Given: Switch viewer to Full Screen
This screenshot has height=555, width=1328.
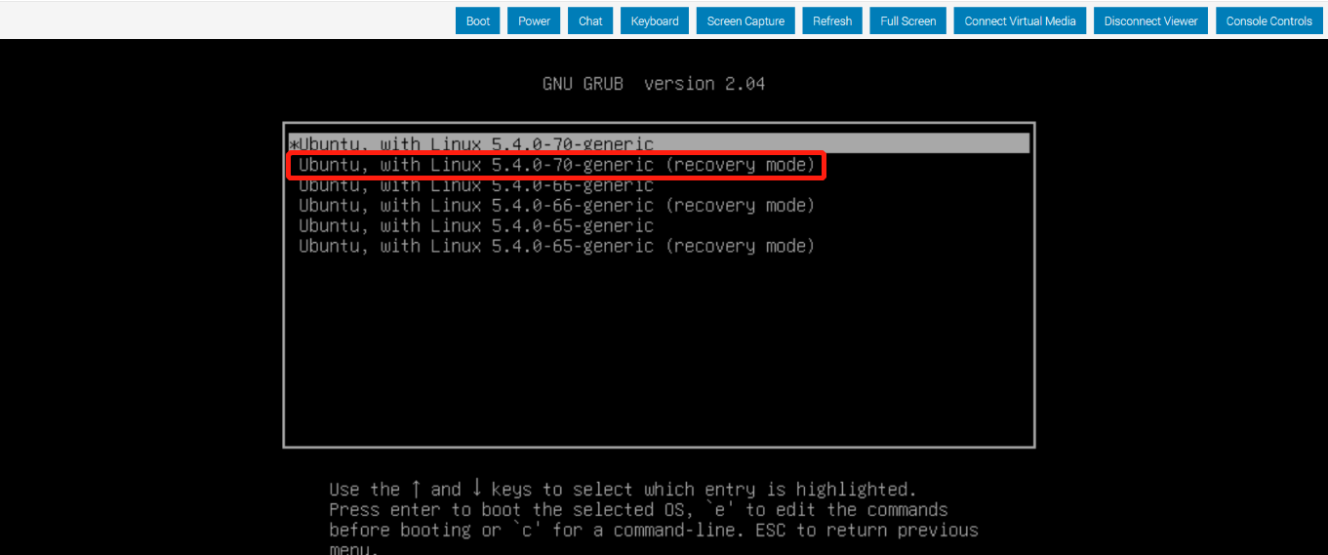Looking at the screenshot, I should 908,20.
